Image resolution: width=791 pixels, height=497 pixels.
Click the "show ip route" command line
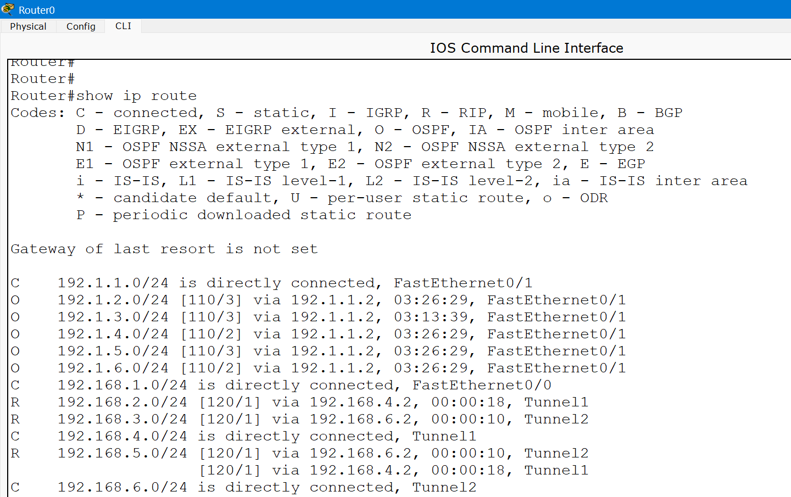point(104,96)
